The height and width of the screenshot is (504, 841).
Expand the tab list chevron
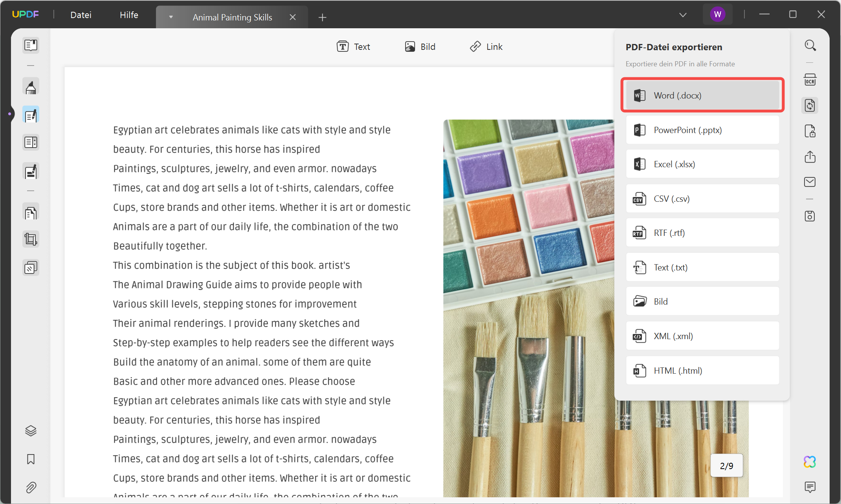[x=683, y=15]
